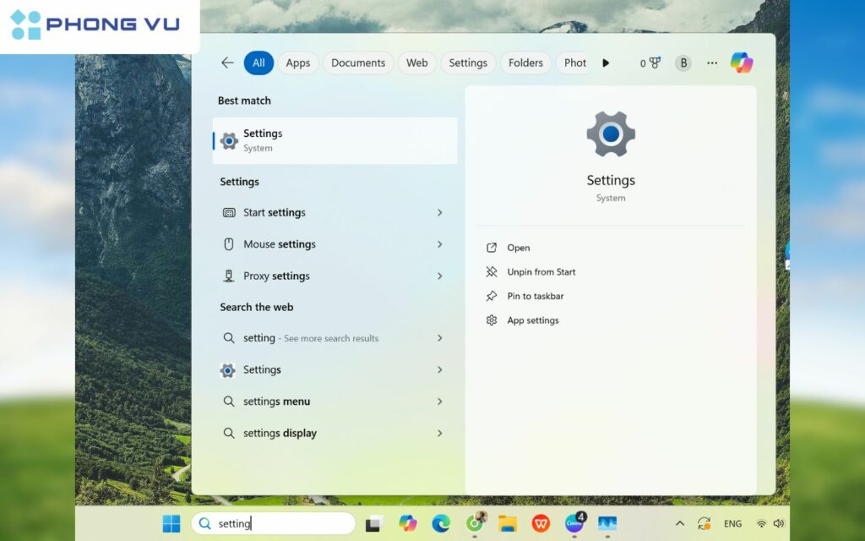Open search options via the ellipsis icon
865x541 pixels.
pyautogui.click(x=711, y=63)
